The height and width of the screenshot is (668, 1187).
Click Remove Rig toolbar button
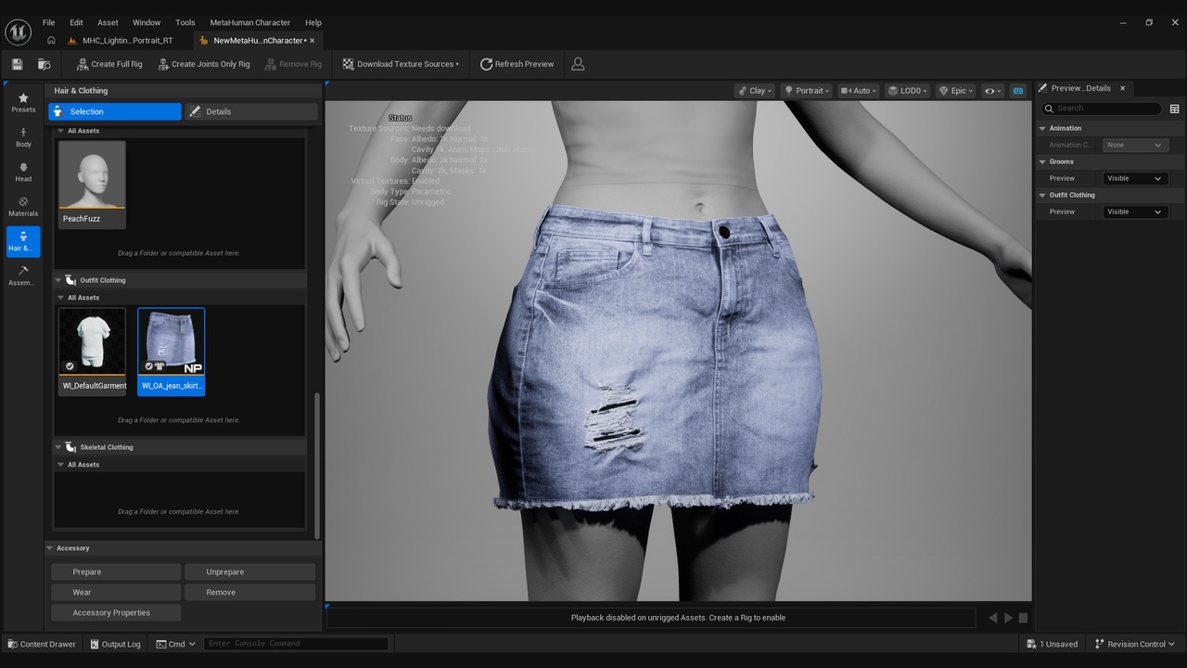(x=293, y=64)
